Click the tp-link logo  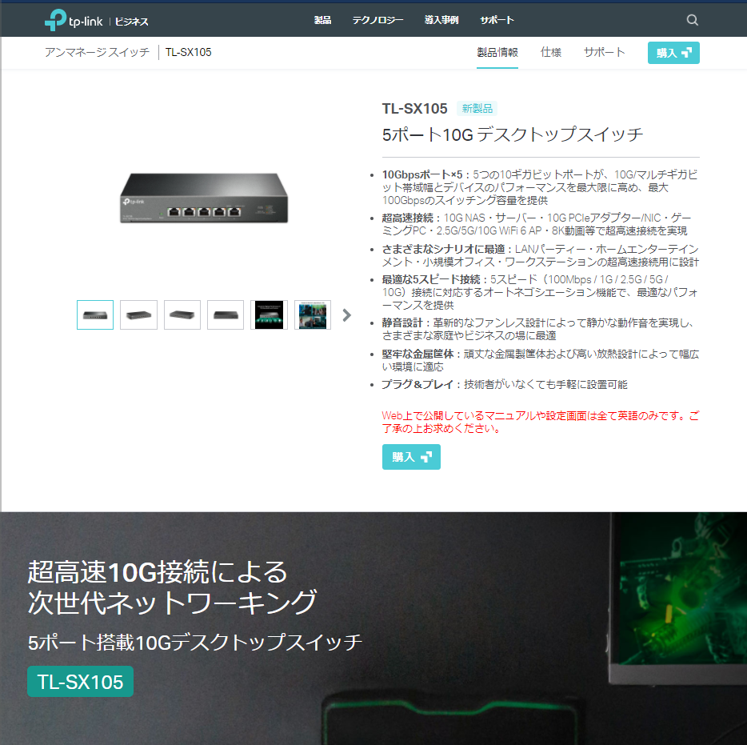click(x=74, y=20)
